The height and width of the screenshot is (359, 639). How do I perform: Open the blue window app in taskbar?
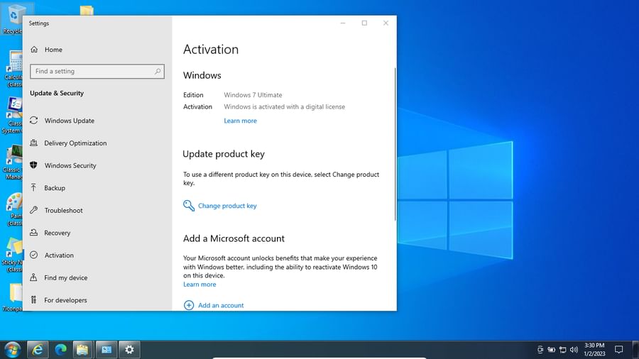(x=106, y=349)
